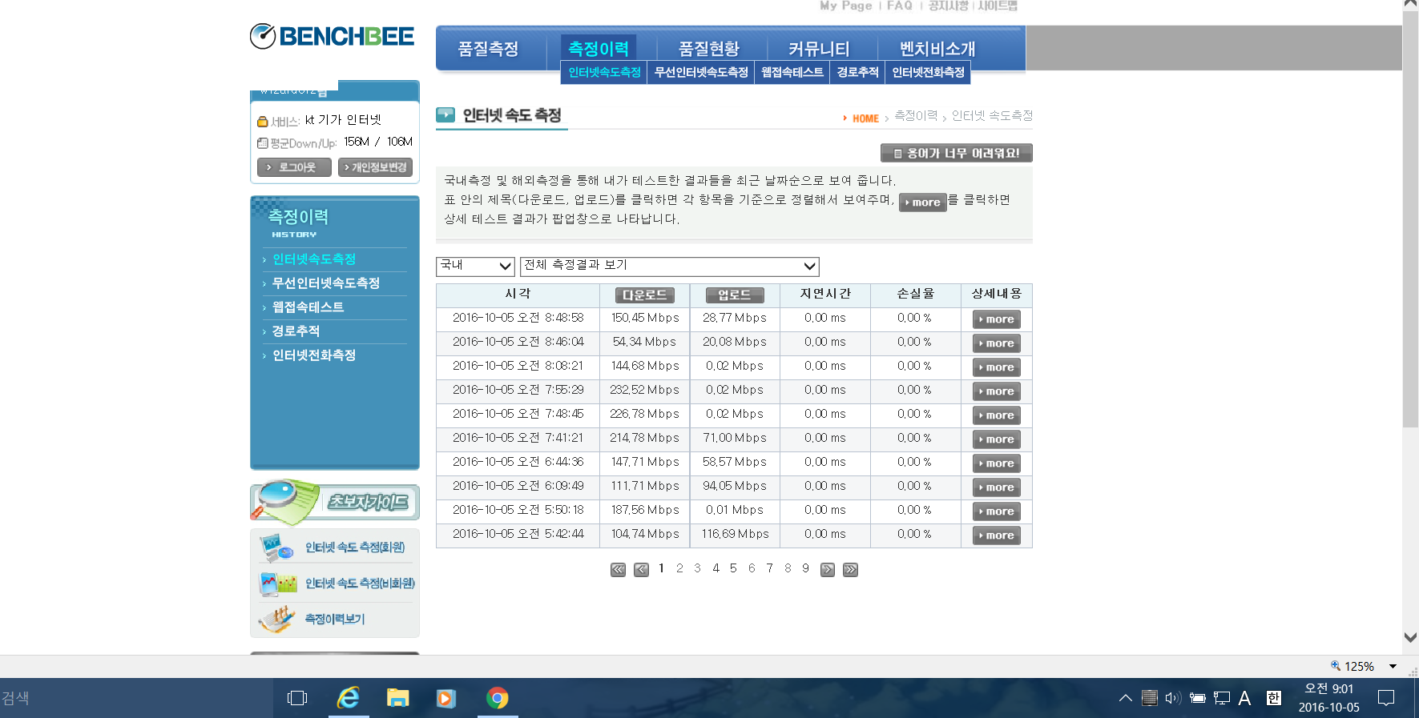Go to results page 5
This screenshot has height=718, width=1419.
(733, 568)
